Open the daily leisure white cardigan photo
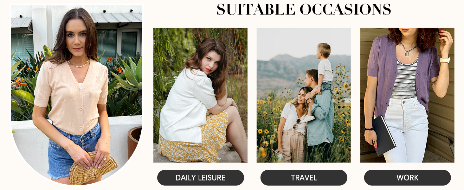 [x=200, y=95]
